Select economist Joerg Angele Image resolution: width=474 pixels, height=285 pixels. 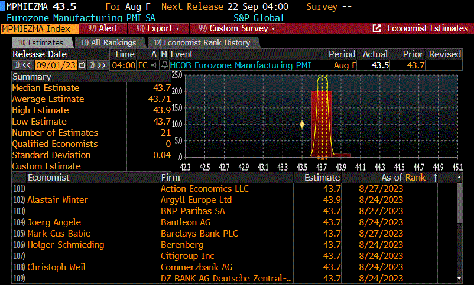(x=54, y=222)
